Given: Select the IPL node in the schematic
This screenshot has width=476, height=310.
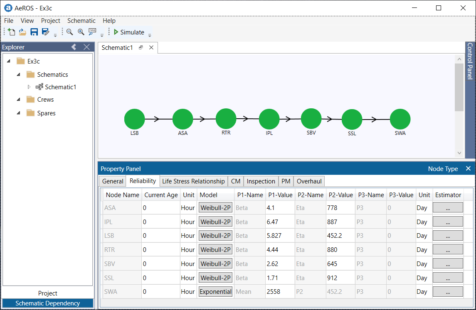Looking at the screenshot, I should coord(269,119).
